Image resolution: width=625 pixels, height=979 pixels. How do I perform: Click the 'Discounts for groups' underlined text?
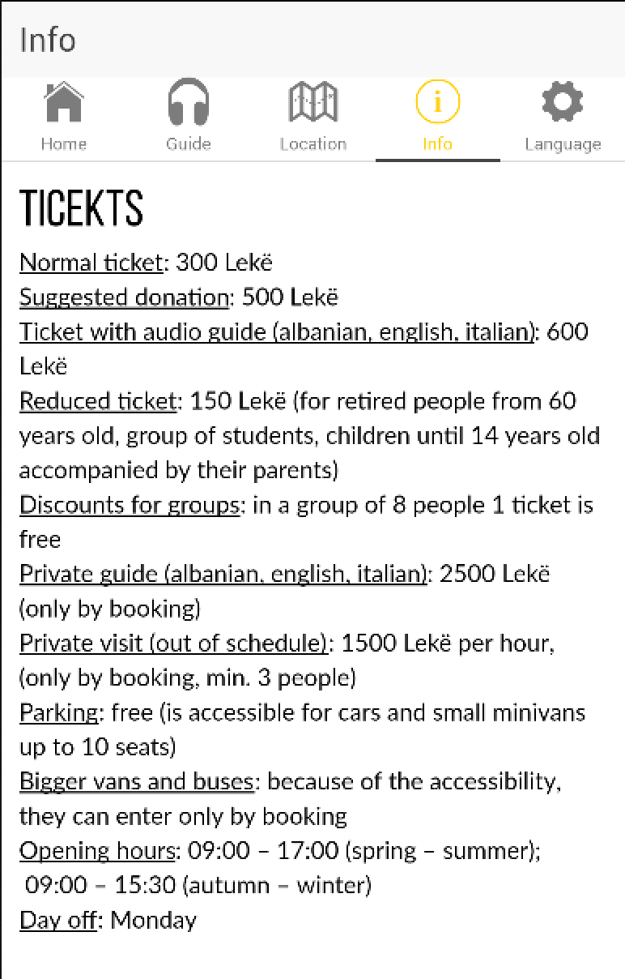[x=130, y=505]
